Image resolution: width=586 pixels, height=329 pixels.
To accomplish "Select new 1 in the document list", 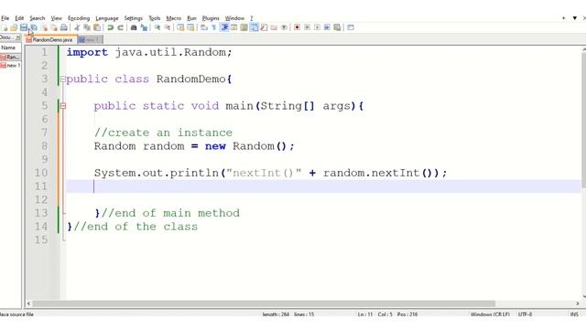I will [10, 65].
